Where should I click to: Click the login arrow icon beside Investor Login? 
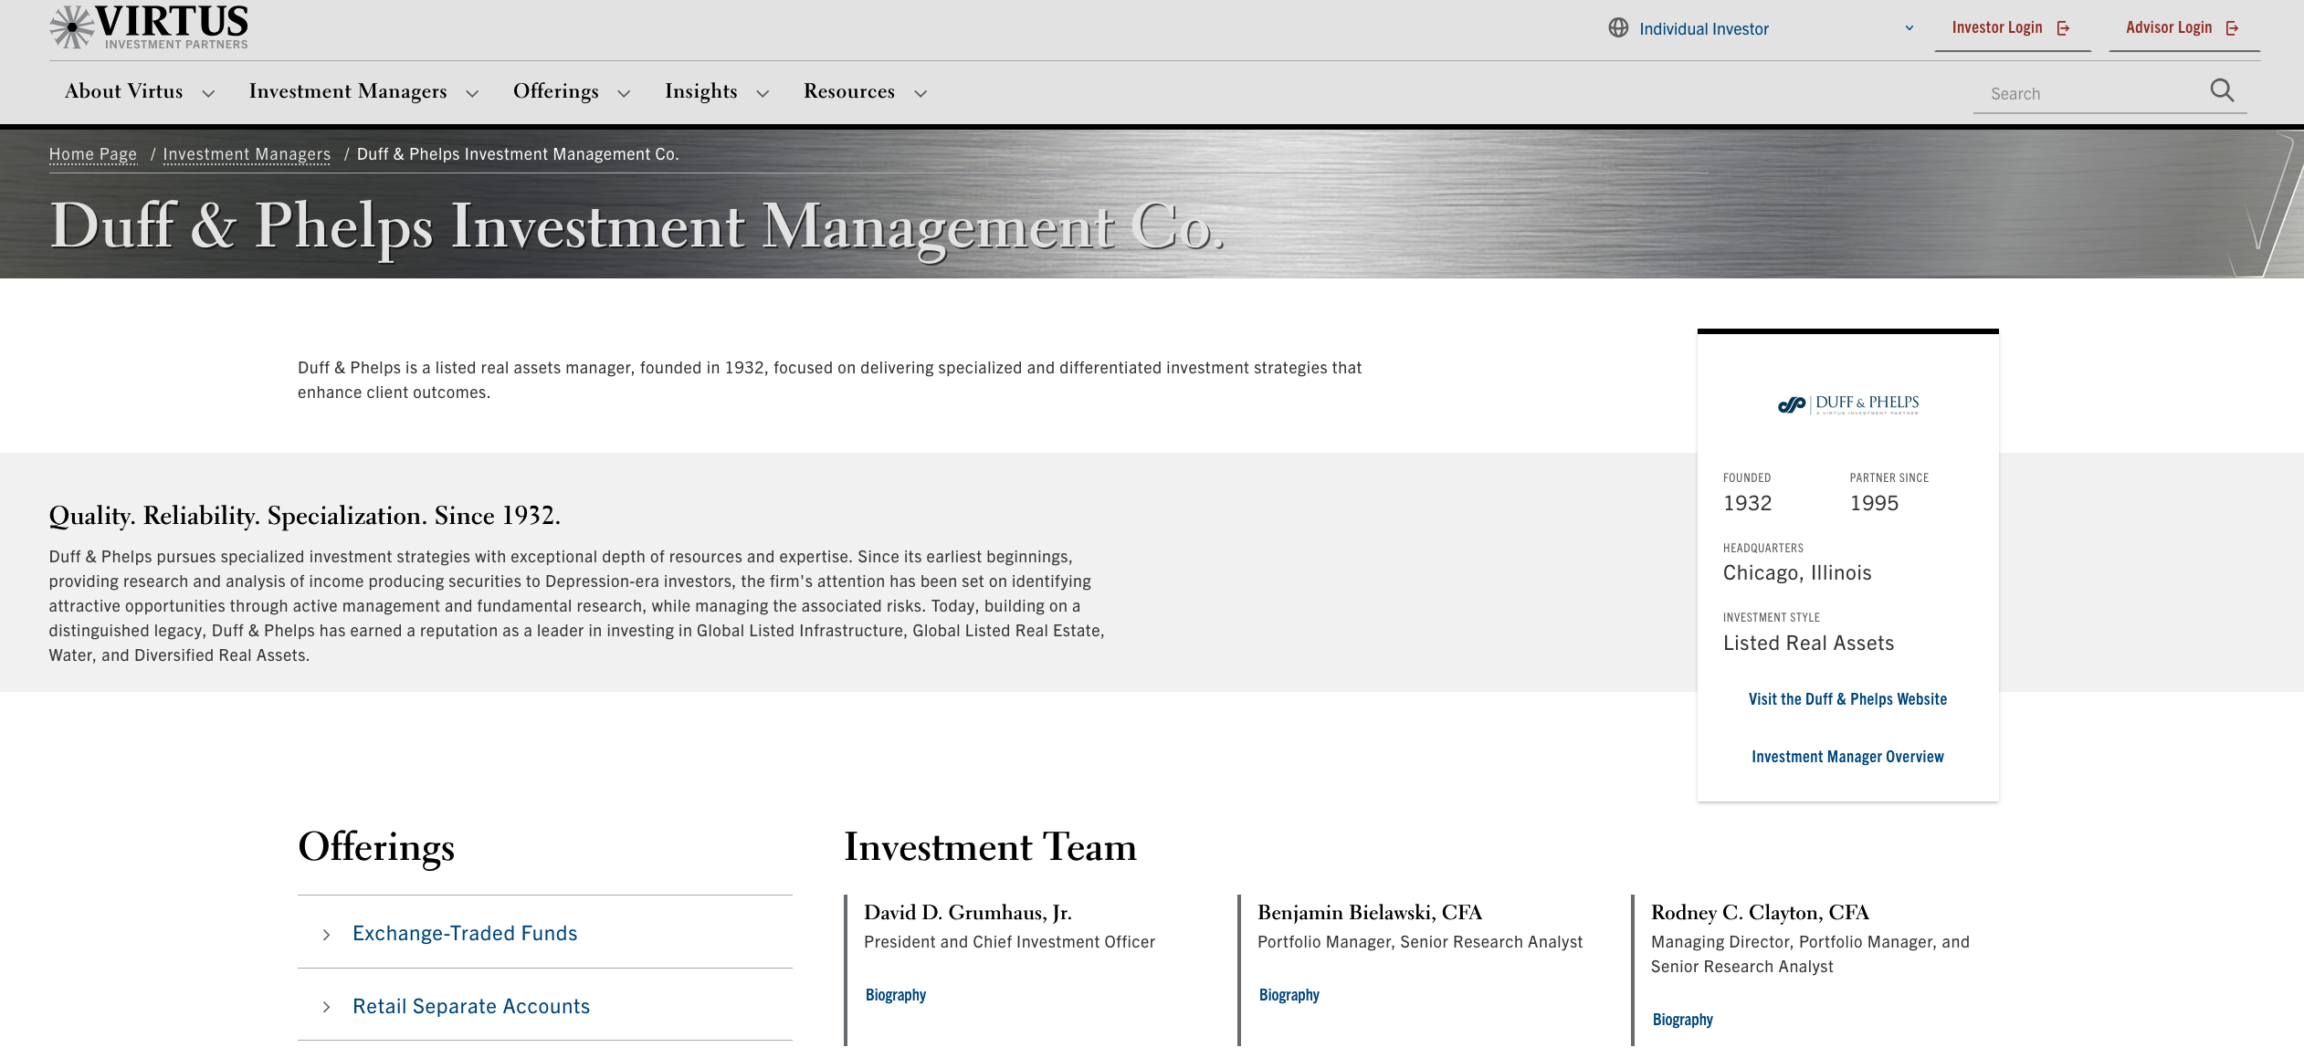point(2063,28)
